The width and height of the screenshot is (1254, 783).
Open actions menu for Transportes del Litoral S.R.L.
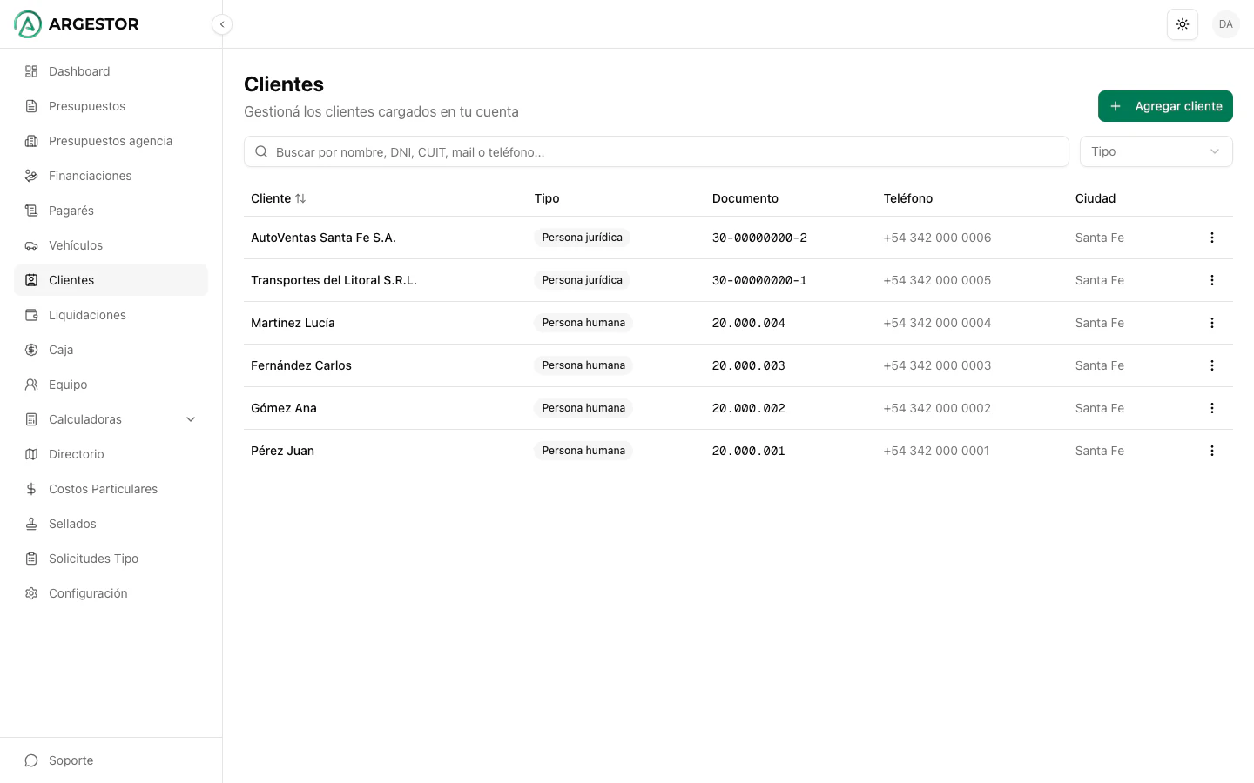click(1212, 280)
